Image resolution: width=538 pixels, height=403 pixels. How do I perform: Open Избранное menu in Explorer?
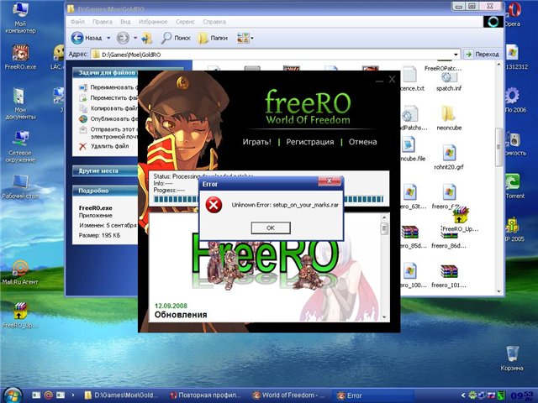click(x=153, y=22)
